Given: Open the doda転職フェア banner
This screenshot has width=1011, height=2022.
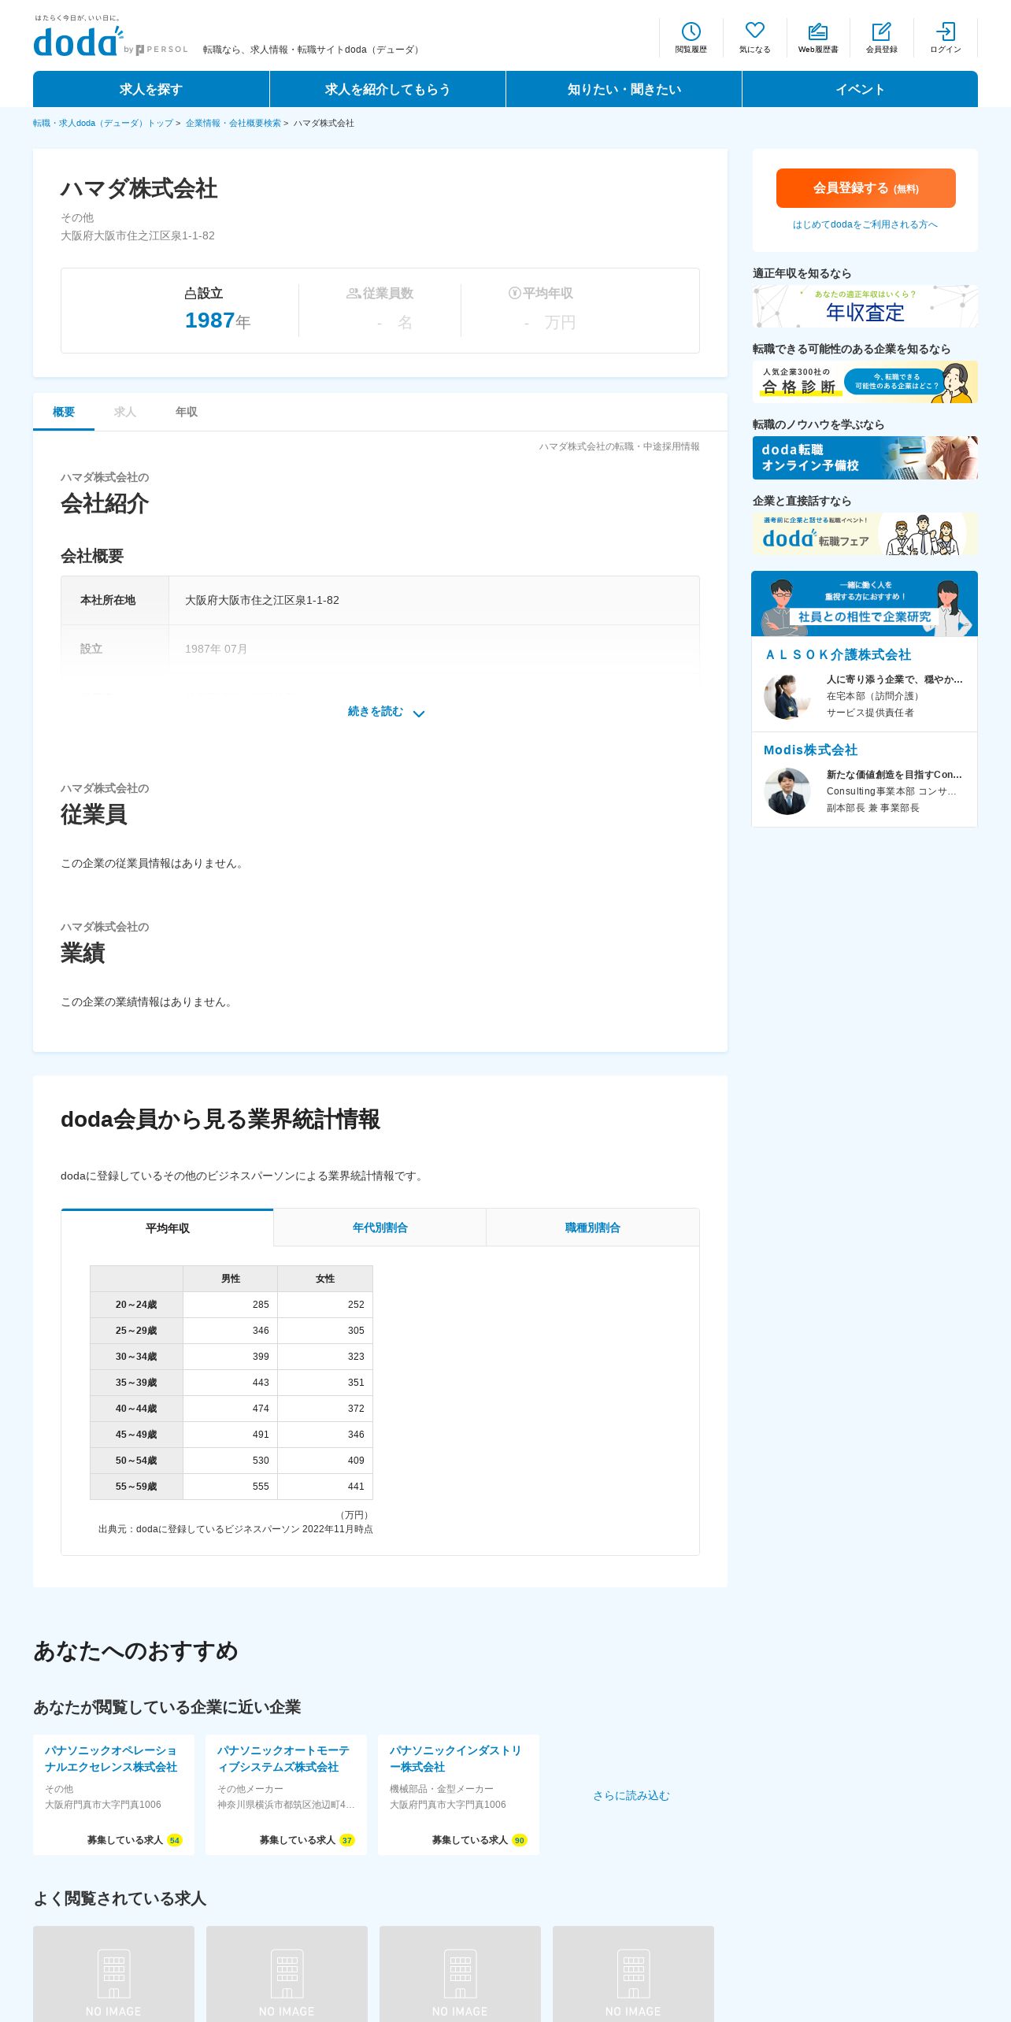Looking at the screenshot, I should pos(865,534).
